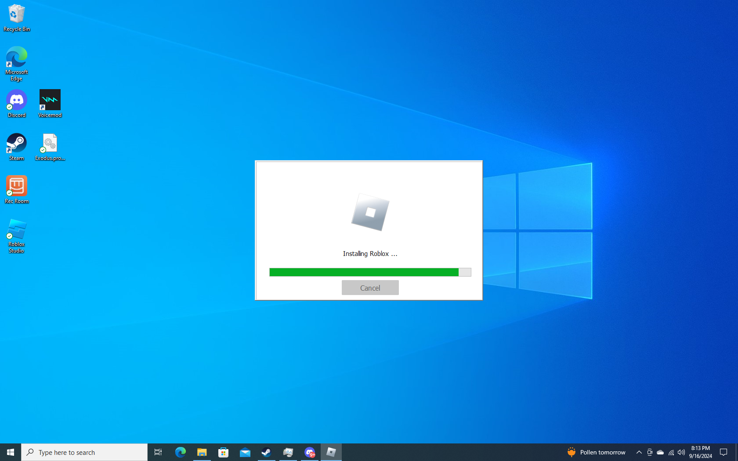738x461 pixels.
Task: Open Microsoft Store from the taskbar
Action: [x=223, y=452]
